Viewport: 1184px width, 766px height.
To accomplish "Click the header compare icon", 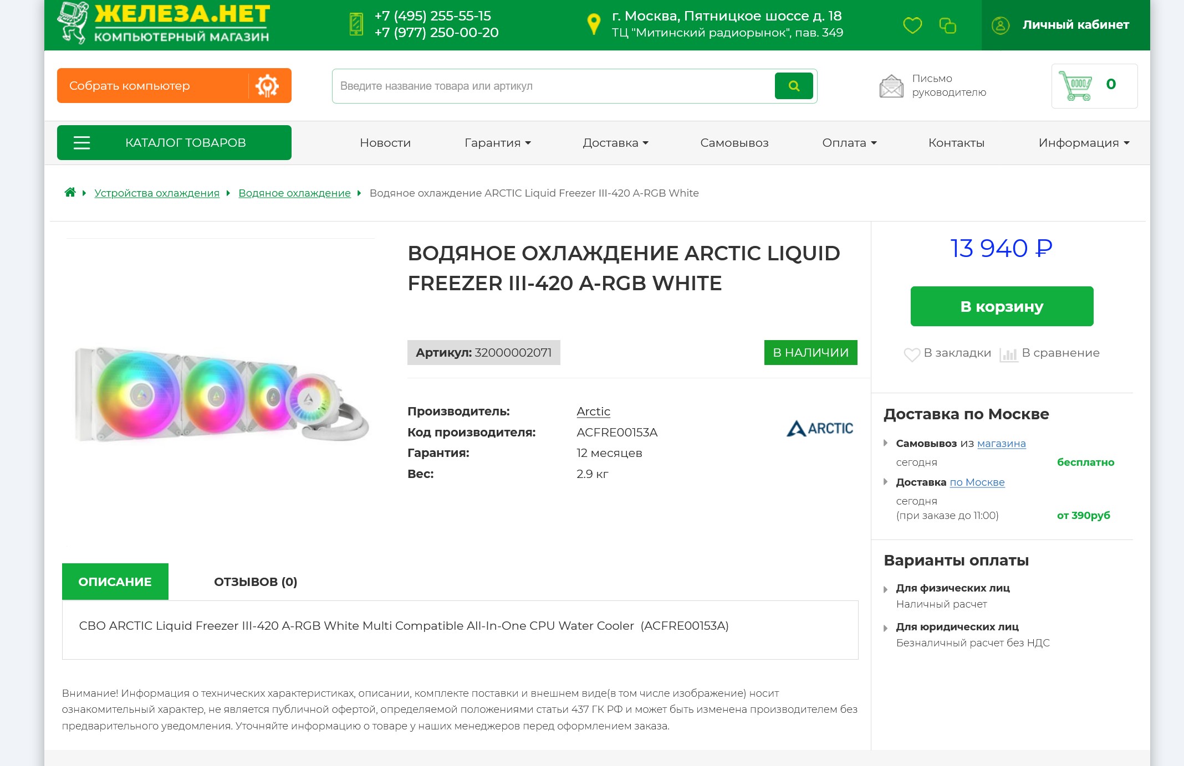I will tap(947, 25).
